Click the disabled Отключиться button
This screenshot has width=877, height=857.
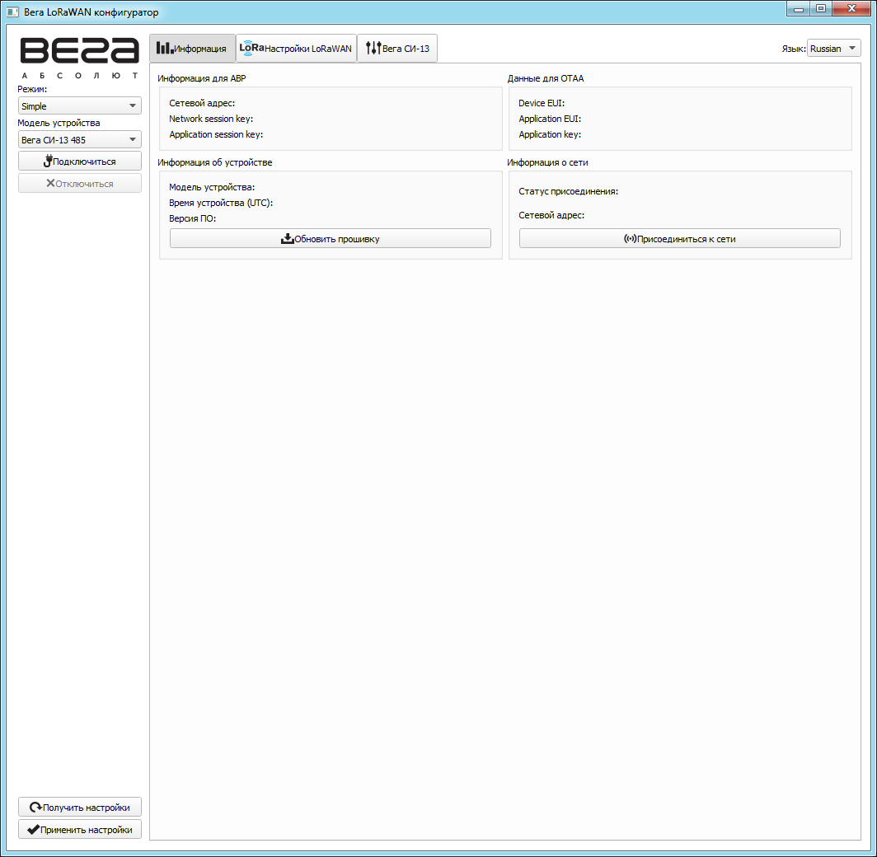point(79,184)
